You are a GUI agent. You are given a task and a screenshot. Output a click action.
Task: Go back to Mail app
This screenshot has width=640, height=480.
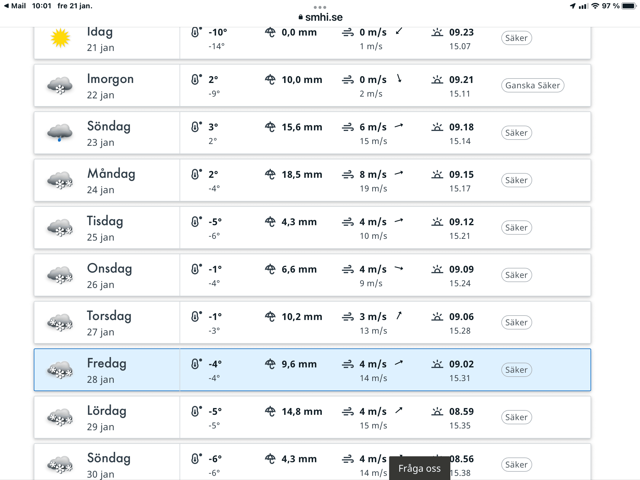click(x=15, y=6)
